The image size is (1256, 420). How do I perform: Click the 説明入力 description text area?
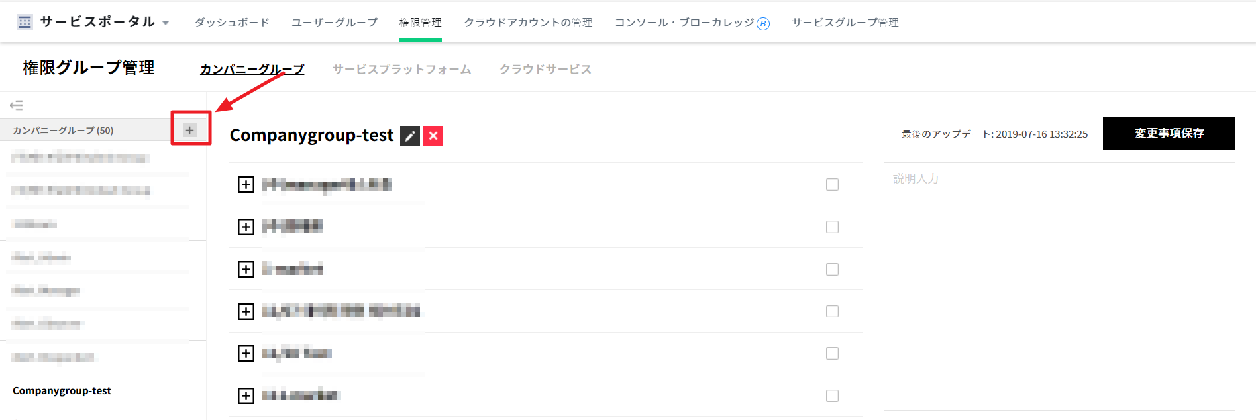1059,286
